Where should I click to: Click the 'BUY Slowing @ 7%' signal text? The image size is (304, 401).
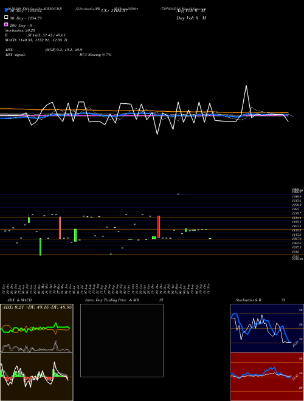click(x=95, y=55)
